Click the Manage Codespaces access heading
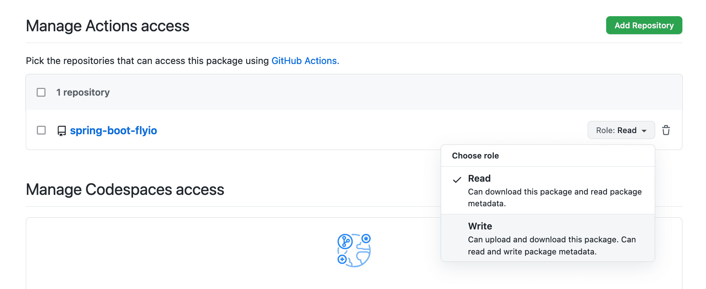This screenshot has width=706, height=289. point(125,190)
